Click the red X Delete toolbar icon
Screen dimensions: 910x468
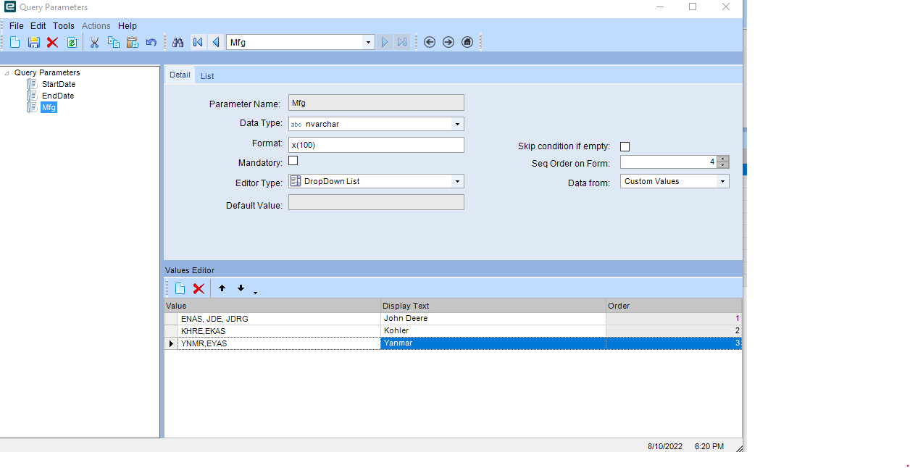point(52,43)
